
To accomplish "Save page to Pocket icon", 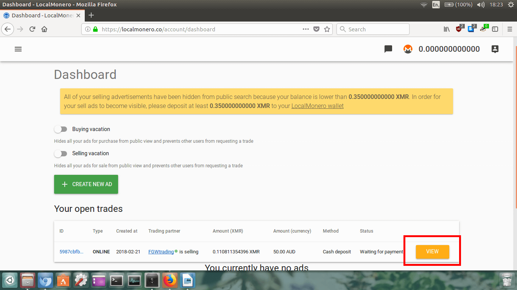I will pyautogui.click(x=316, y=29).
